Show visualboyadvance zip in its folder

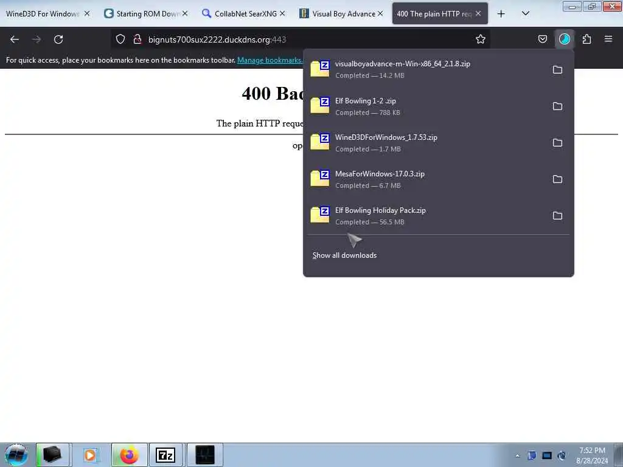click(557, 69)
